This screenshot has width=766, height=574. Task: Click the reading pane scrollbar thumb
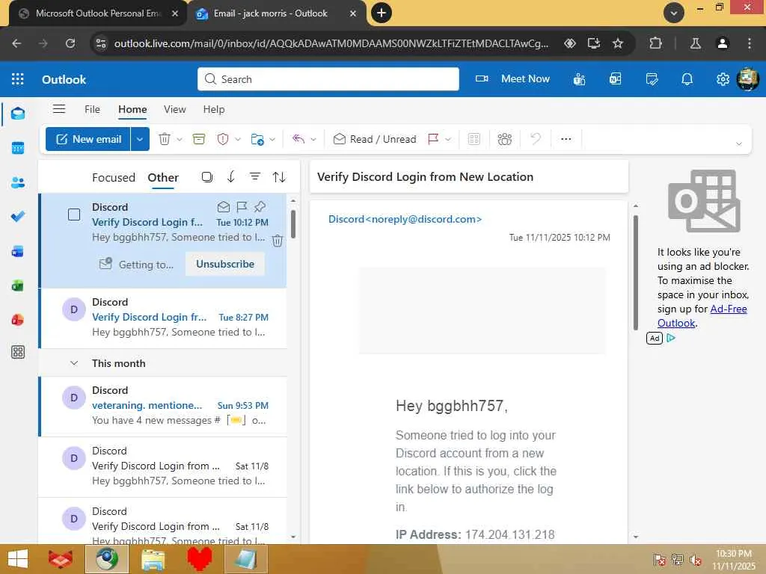click(x=636, y=272)
